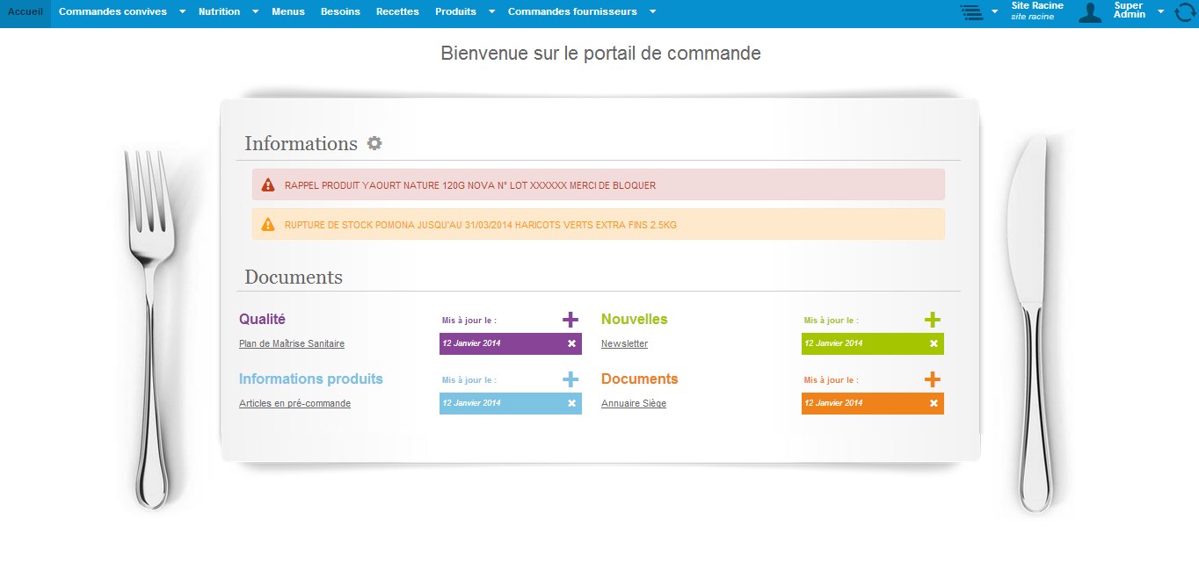The height and width of the screenshot is (577, 1199).
Task: Remove the purple 12 Janvier 2014 entry
Action: pos(571,343)
